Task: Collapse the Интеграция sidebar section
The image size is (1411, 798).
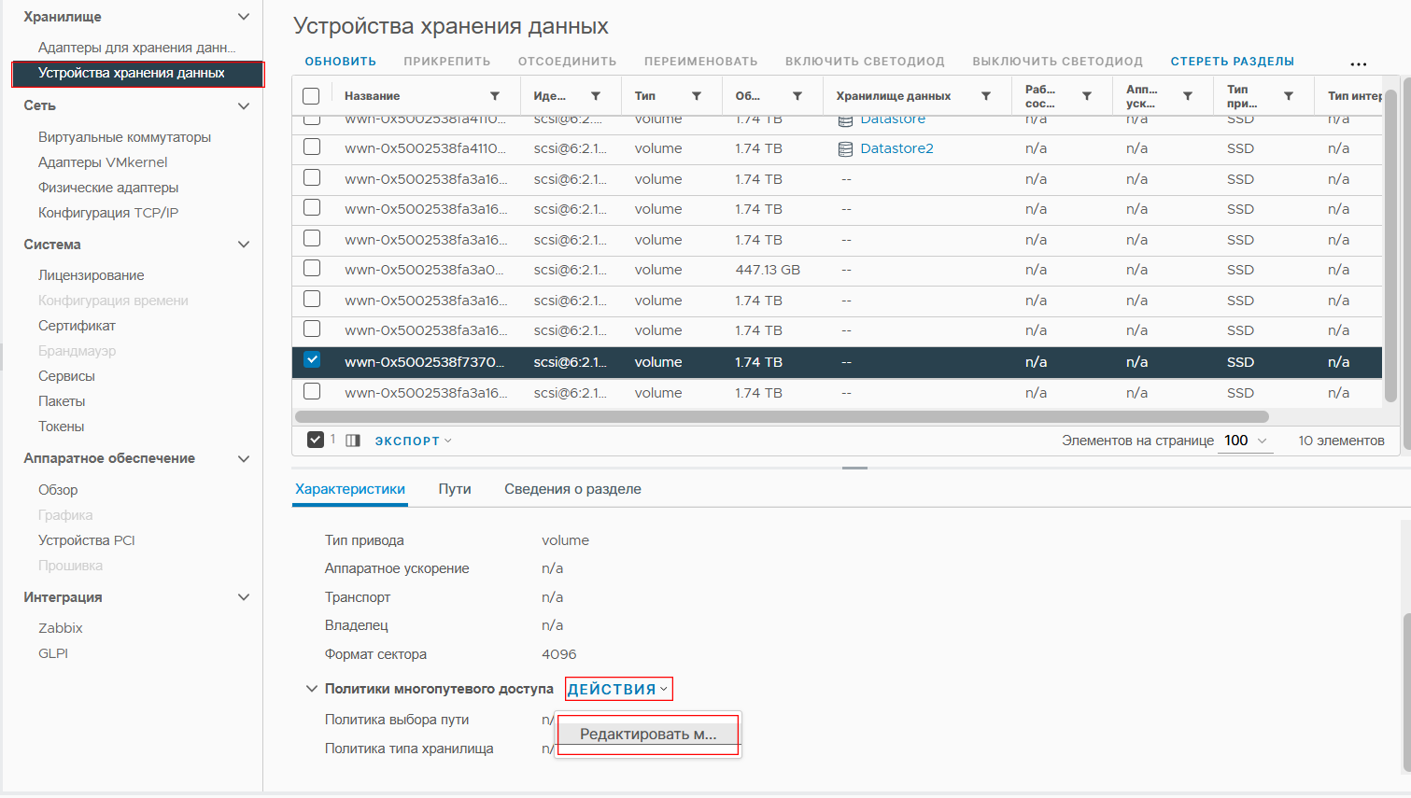Action: pos(244,597)
